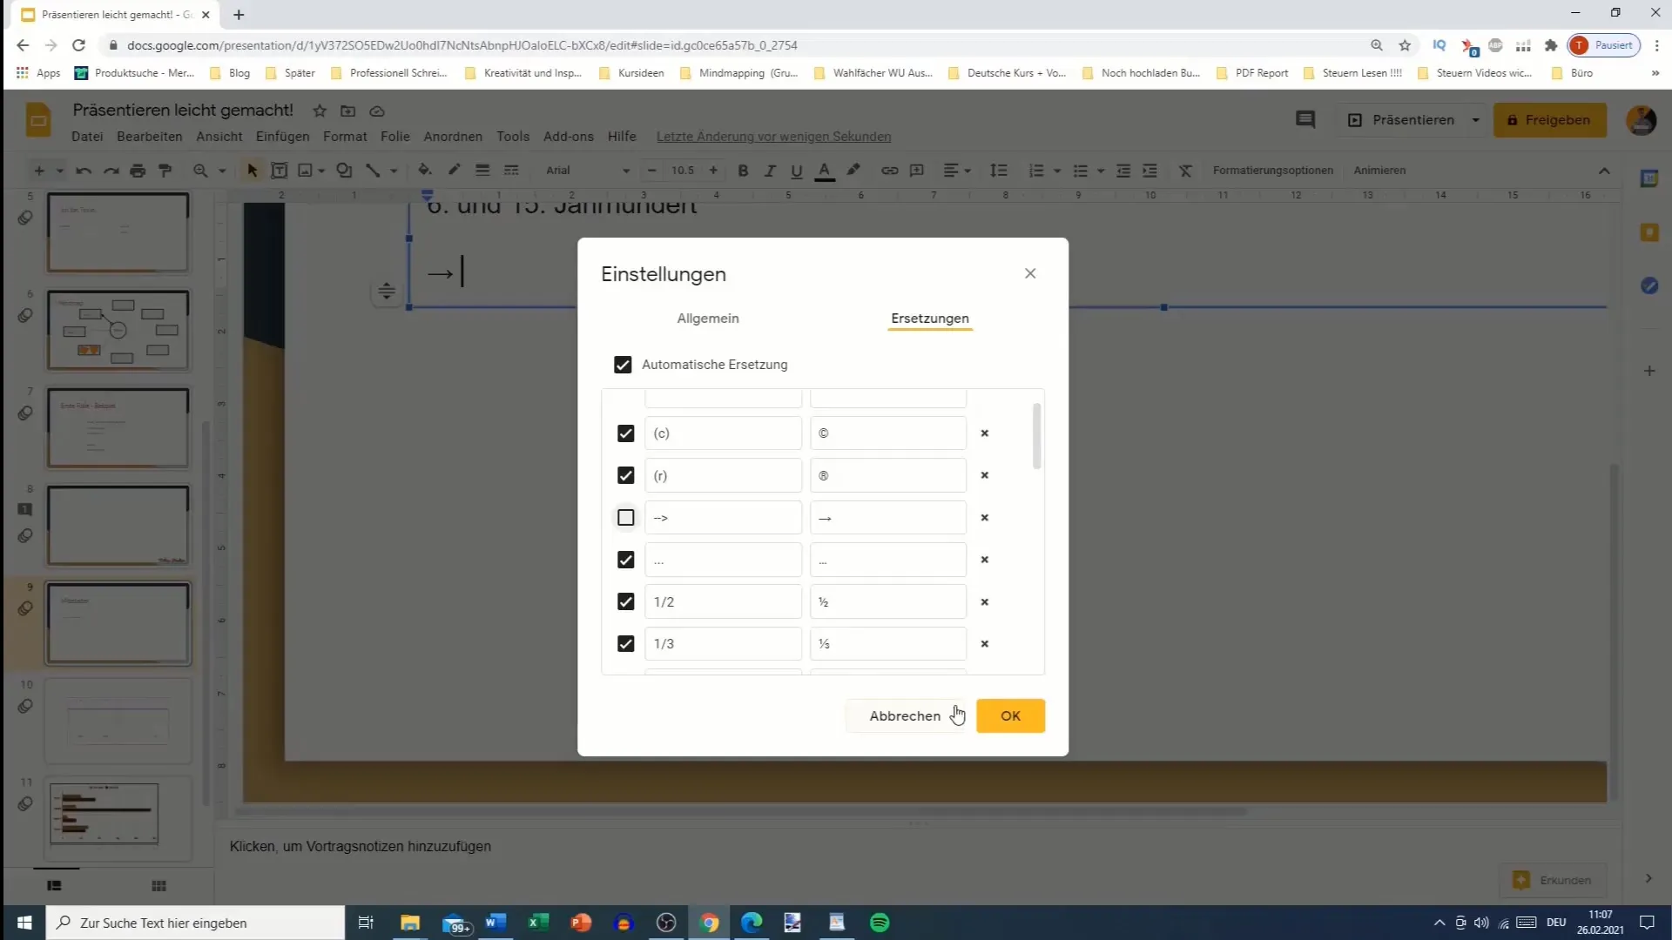
Task: Select the text box tool
Action: pyautogui.click(x=279, y=171)
